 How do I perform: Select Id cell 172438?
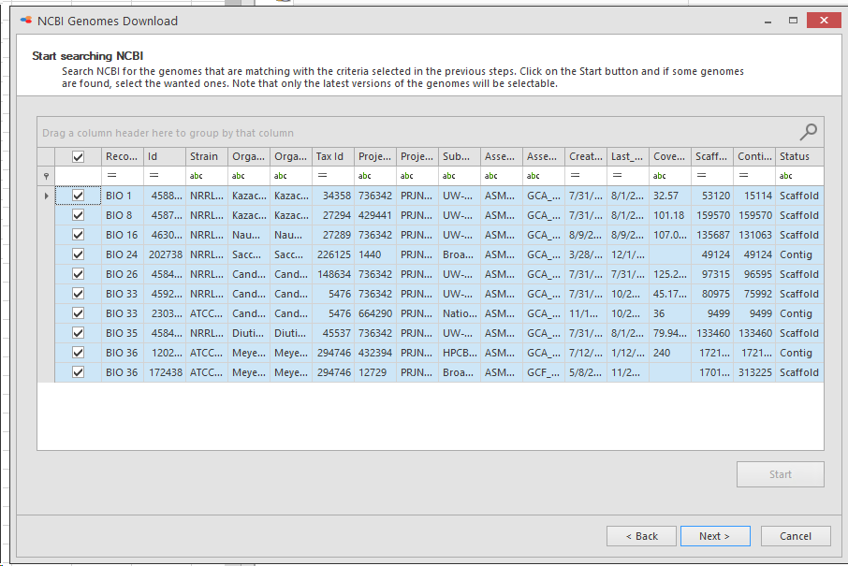(165, 372)
